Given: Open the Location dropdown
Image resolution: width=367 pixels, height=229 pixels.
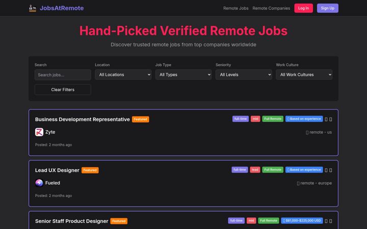Looking at the screenshot, I should coord(123,74).
